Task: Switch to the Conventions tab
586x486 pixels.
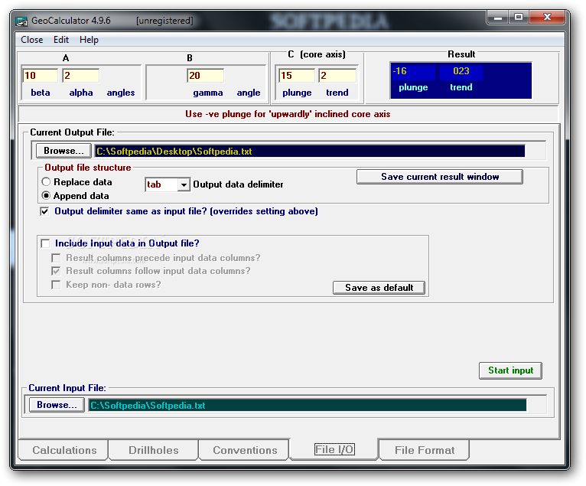Action: 245,450
